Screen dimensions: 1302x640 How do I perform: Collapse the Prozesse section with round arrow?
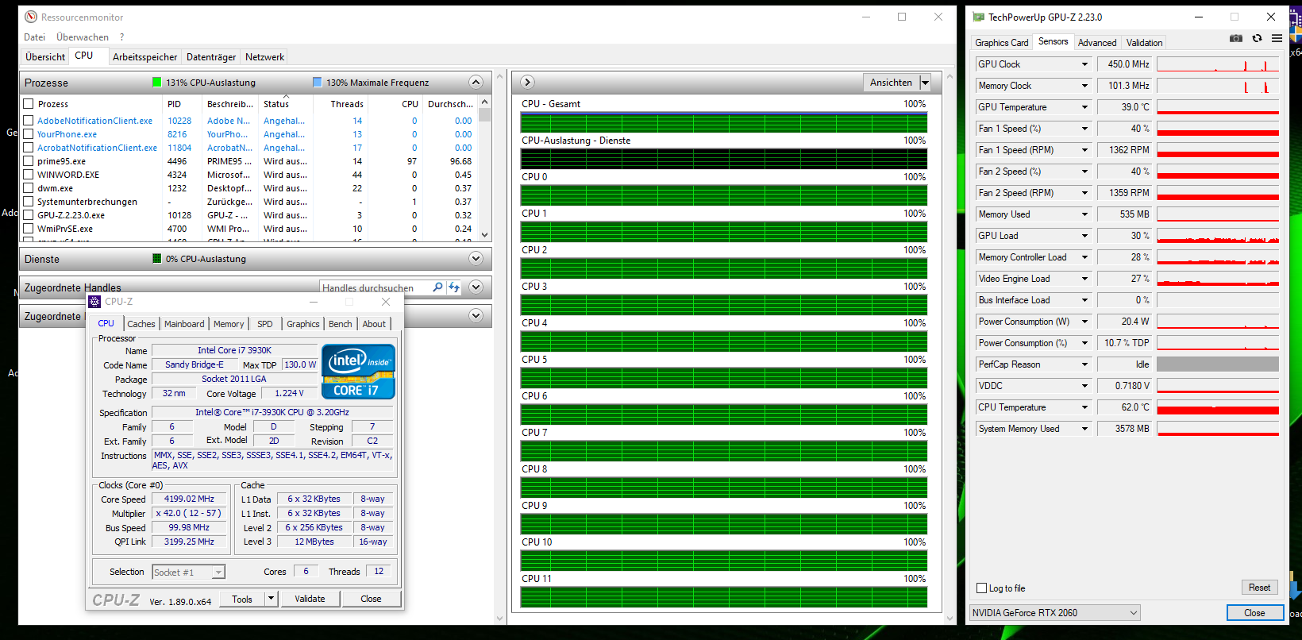pos(476,83)
